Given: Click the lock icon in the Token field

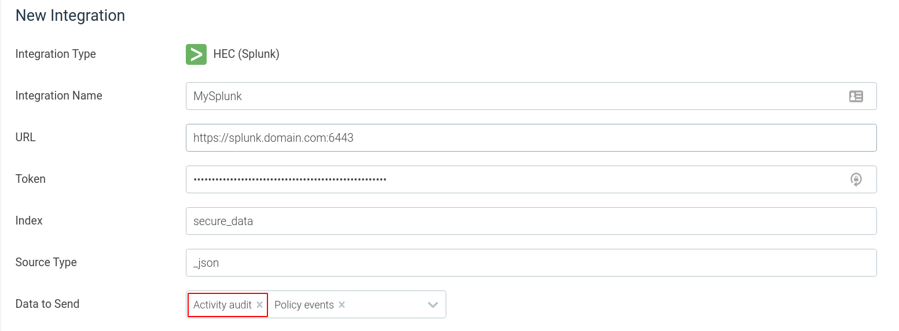Looking at the screenshot, I should (x=856, y=179).
